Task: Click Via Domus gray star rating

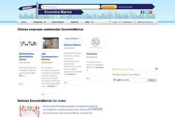Action: [x=92, y=57]
